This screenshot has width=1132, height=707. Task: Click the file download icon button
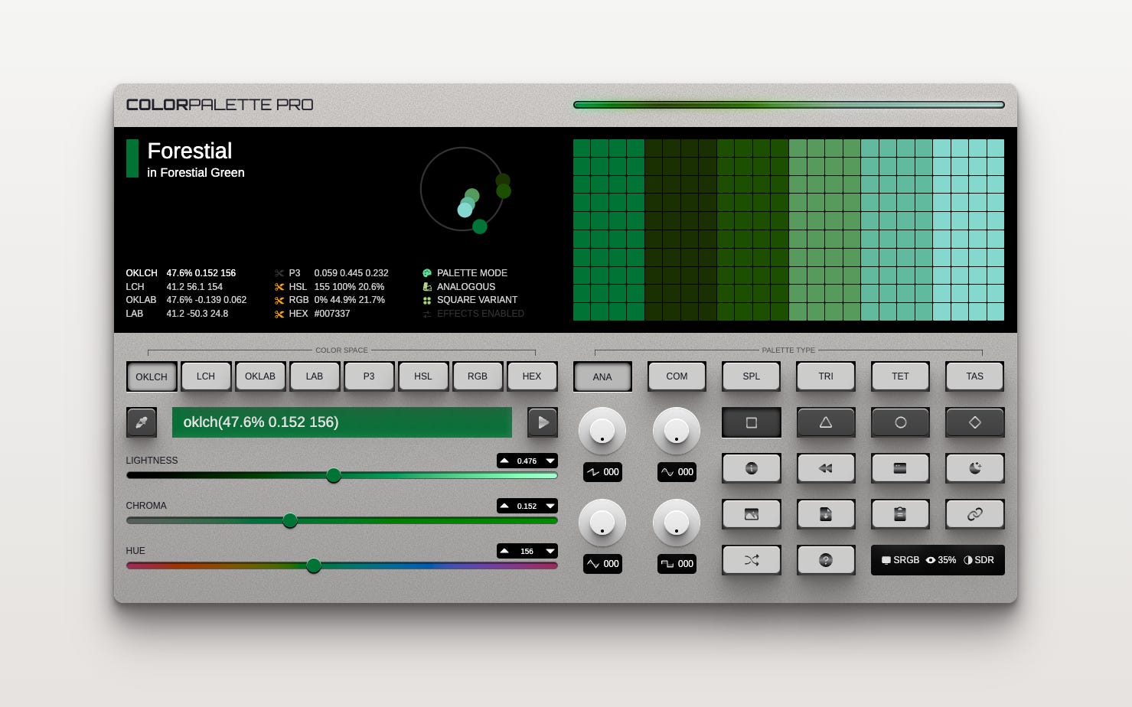click(826, 514)
